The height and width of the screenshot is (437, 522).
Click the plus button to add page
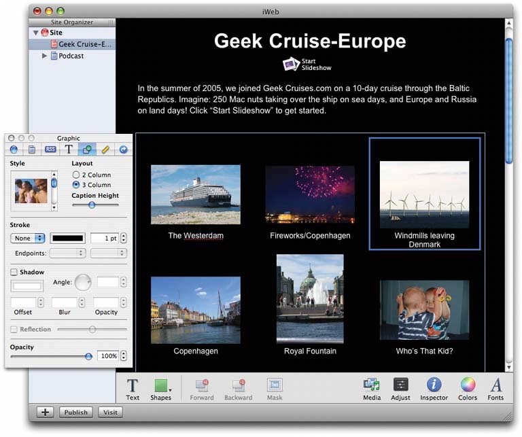coord(43,413)
